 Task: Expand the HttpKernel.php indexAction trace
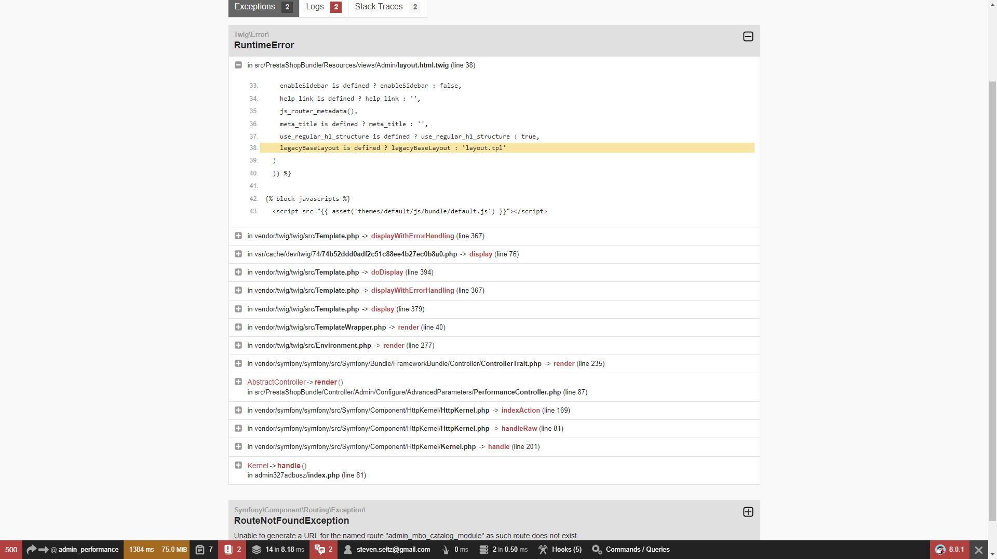pos(238,410)
